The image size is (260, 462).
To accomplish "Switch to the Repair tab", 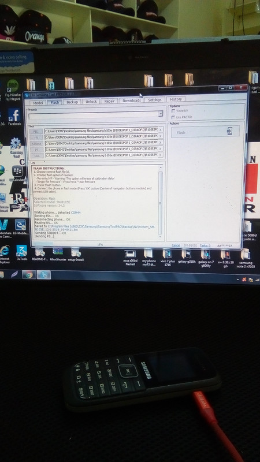I will [109, 101].
